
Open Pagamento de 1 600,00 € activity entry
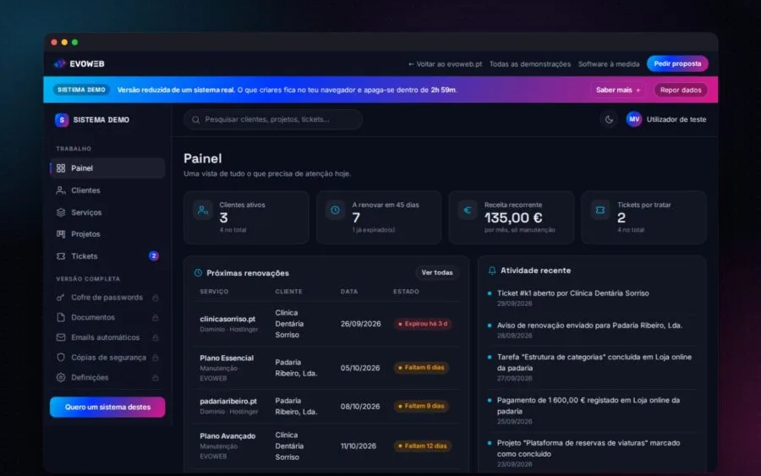coord(592,411)
